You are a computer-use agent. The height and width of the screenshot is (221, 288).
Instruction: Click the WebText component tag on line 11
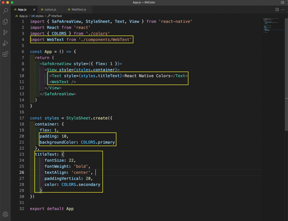63,82
